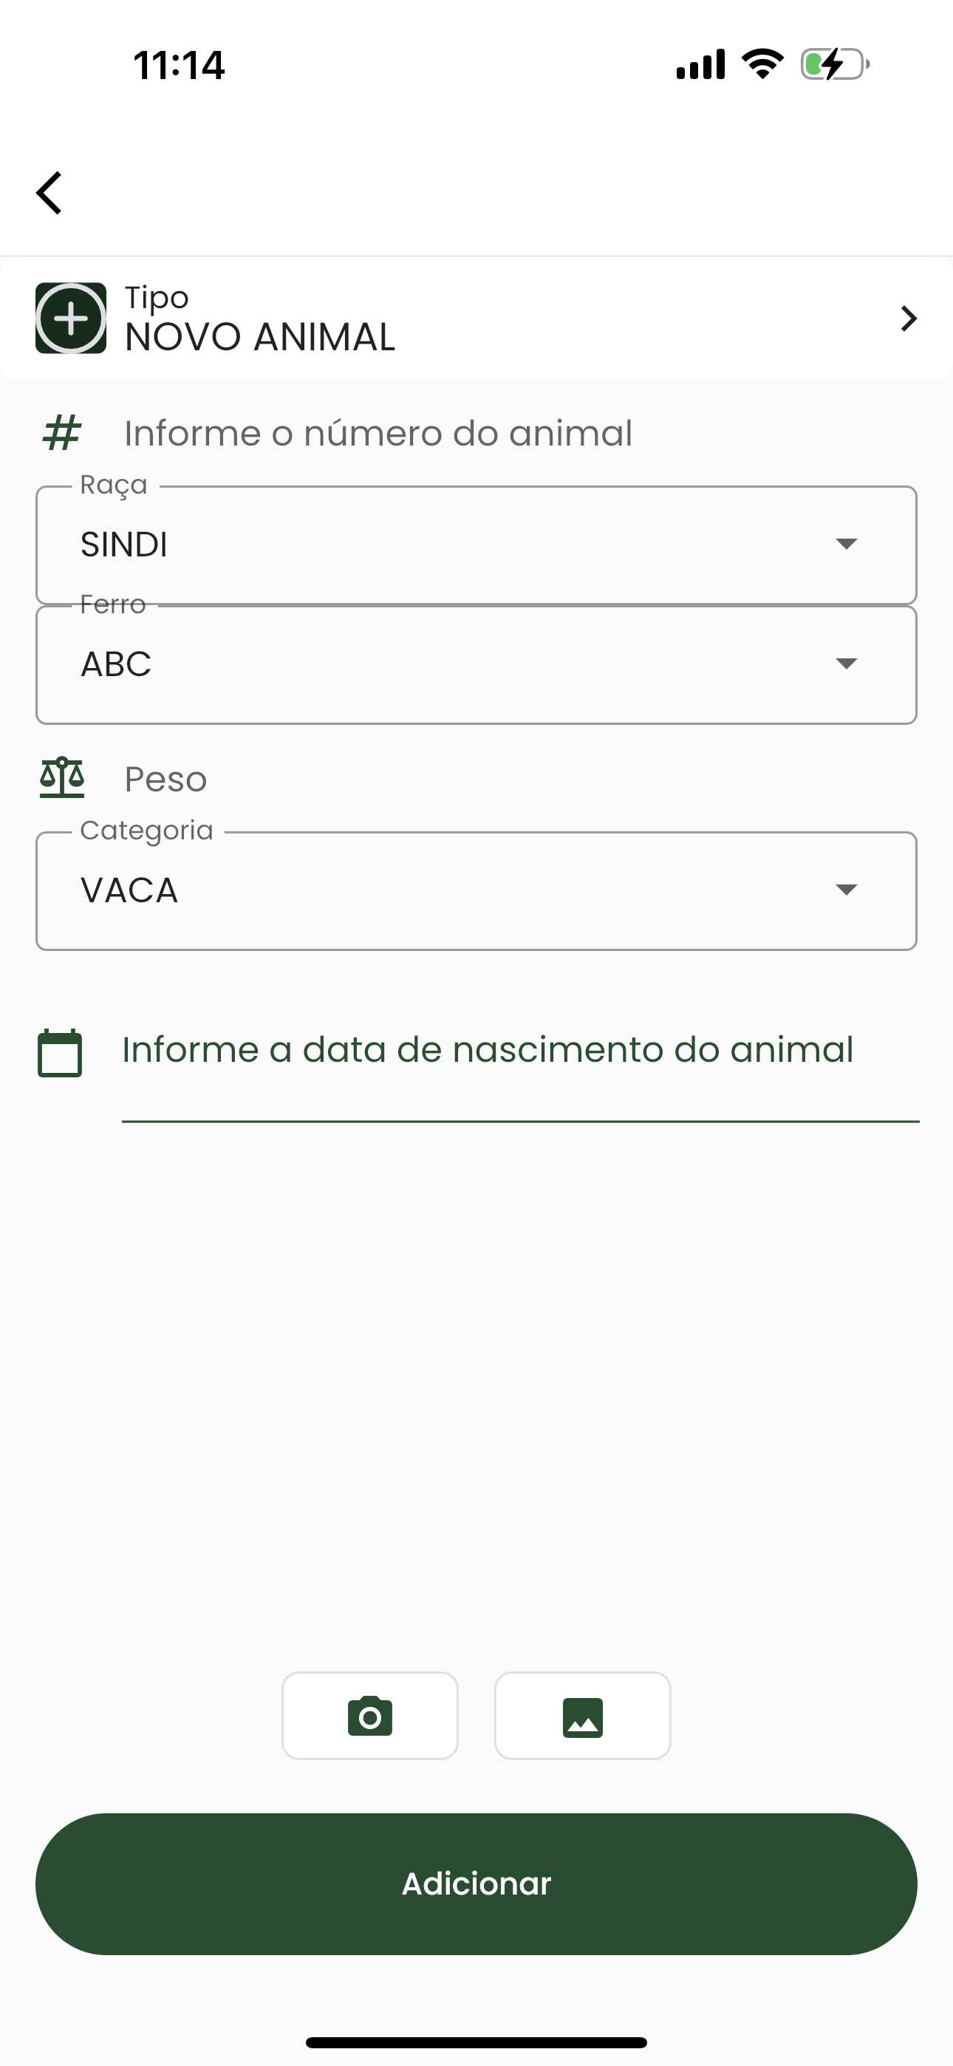
Task: Tap the calendar icon
Action: tap(60, 1052)
